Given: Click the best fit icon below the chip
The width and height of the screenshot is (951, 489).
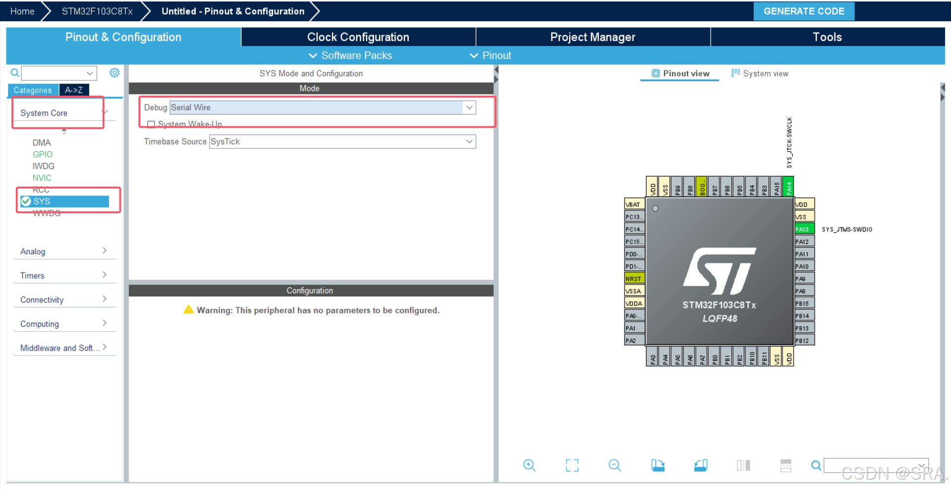Looking at the screenshot, I should click(572, 465).
